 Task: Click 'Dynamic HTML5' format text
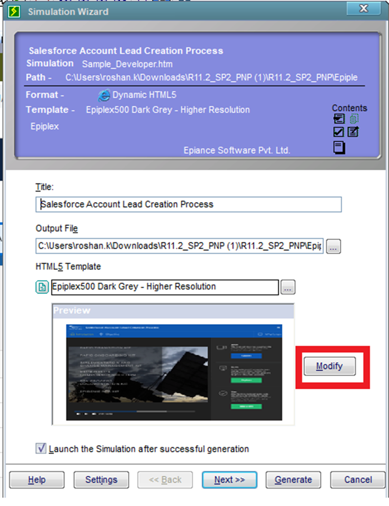pyautogui.click(x=144, y=95)
